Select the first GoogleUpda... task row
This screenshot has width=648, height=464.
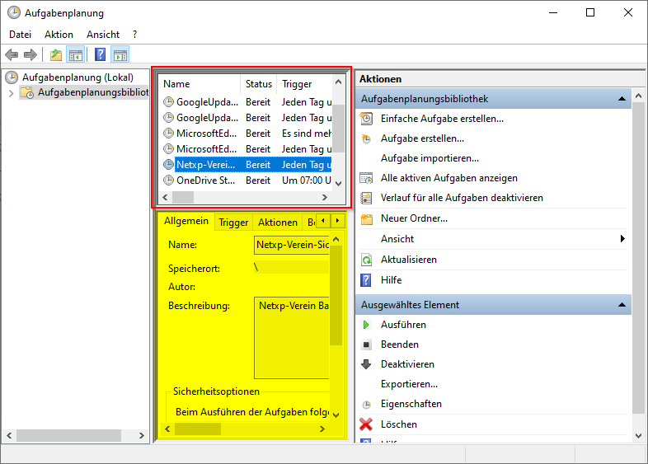(247, 102)
